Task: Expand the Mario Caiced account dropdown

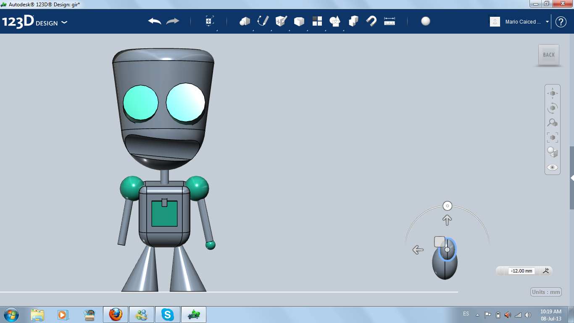Action: 547,22
